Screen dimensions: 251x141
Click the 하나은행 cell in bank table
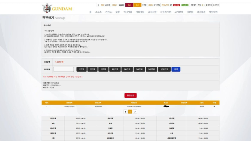tap(53, 128)
